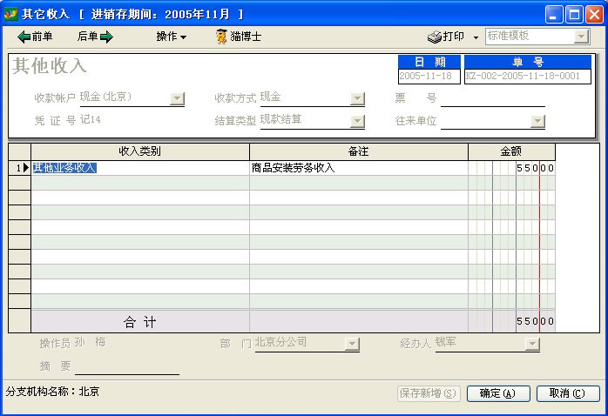The image size is (608, 416).
Task: Expand the 部门 dropdown
Action: point(352,344)
